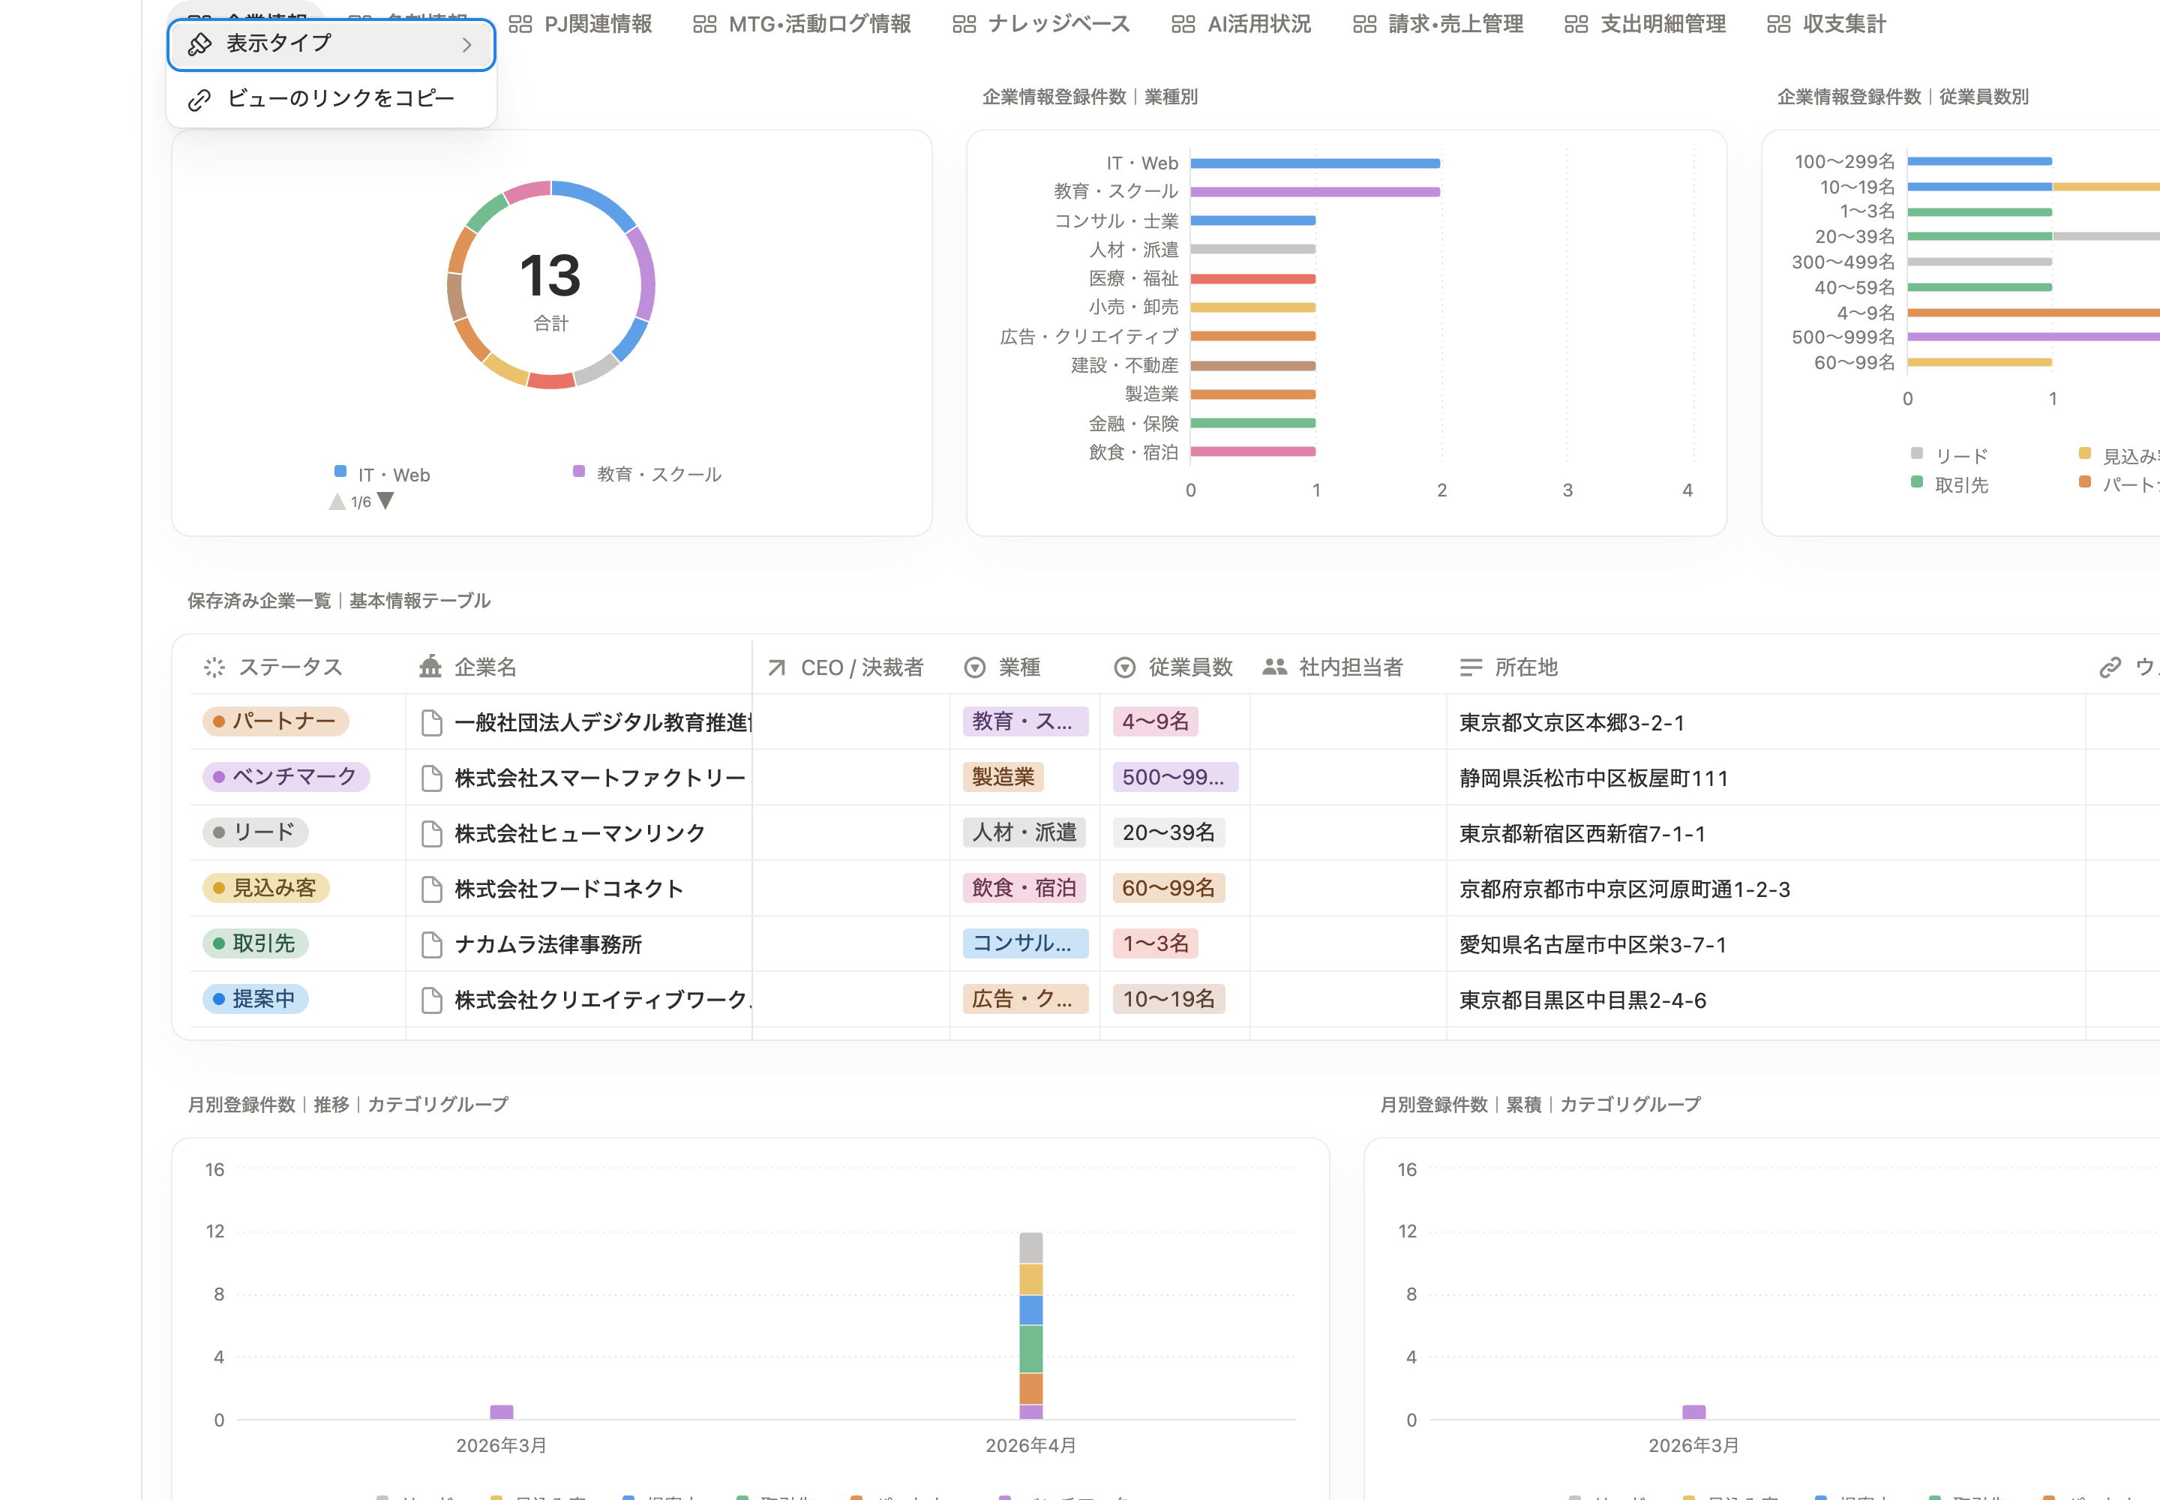Click page icon of 株式会社フードコネクト
The image size is (2160, 1500).
click(x=431, y=889)
